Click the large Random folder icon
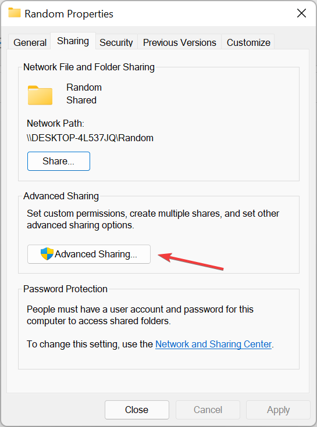The image size is (317, 427). 40,95
